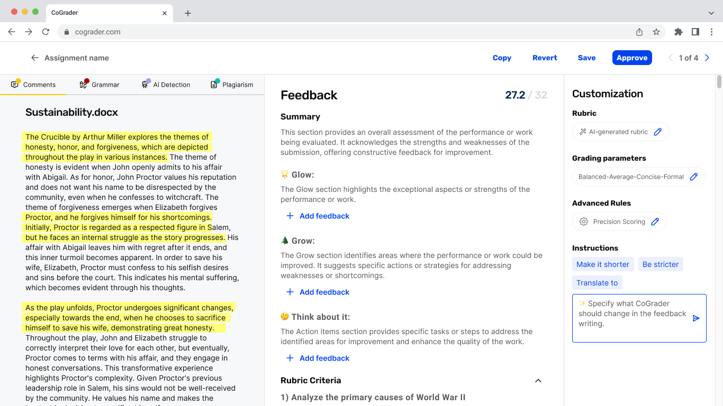Switch to the Grammar tab
The width and height of the screenshot is (723, 406).
[98, 85]
